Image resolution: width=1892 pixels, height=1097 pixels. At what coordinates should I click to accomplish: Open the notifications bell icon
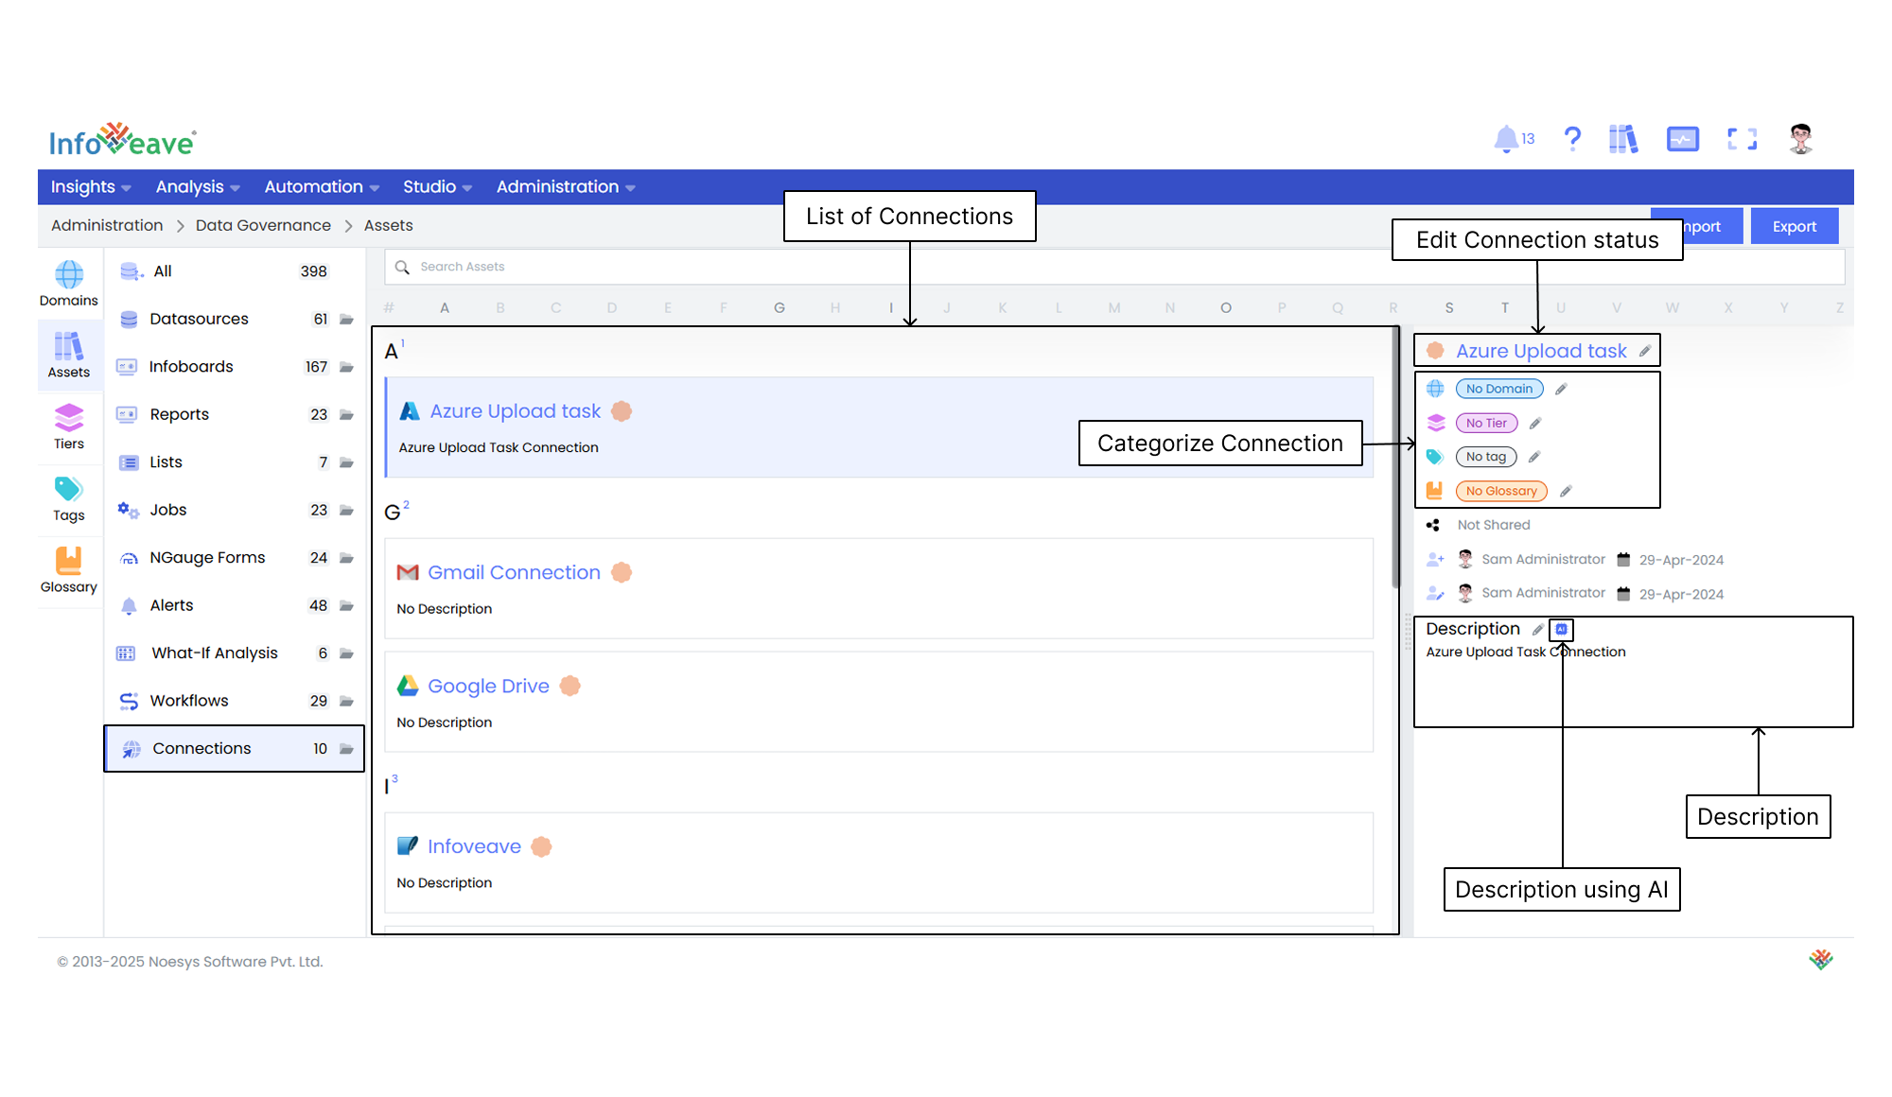(x=1505, y=139)
